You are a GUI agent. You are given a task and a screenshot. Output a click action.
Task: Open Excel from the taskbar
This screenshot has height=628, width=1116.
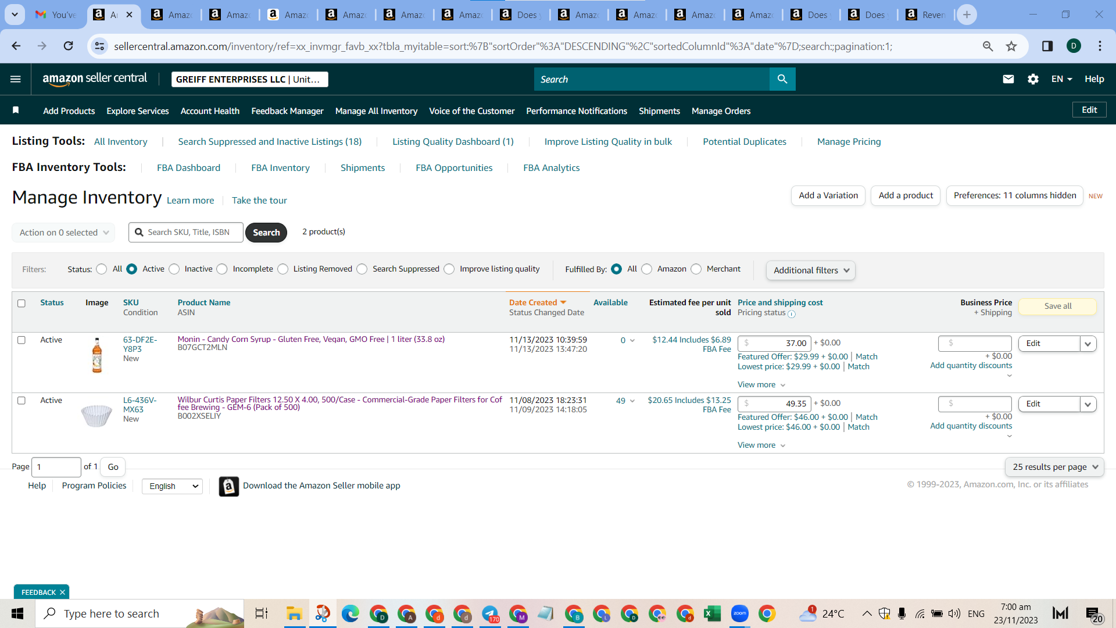pos(712,613)
